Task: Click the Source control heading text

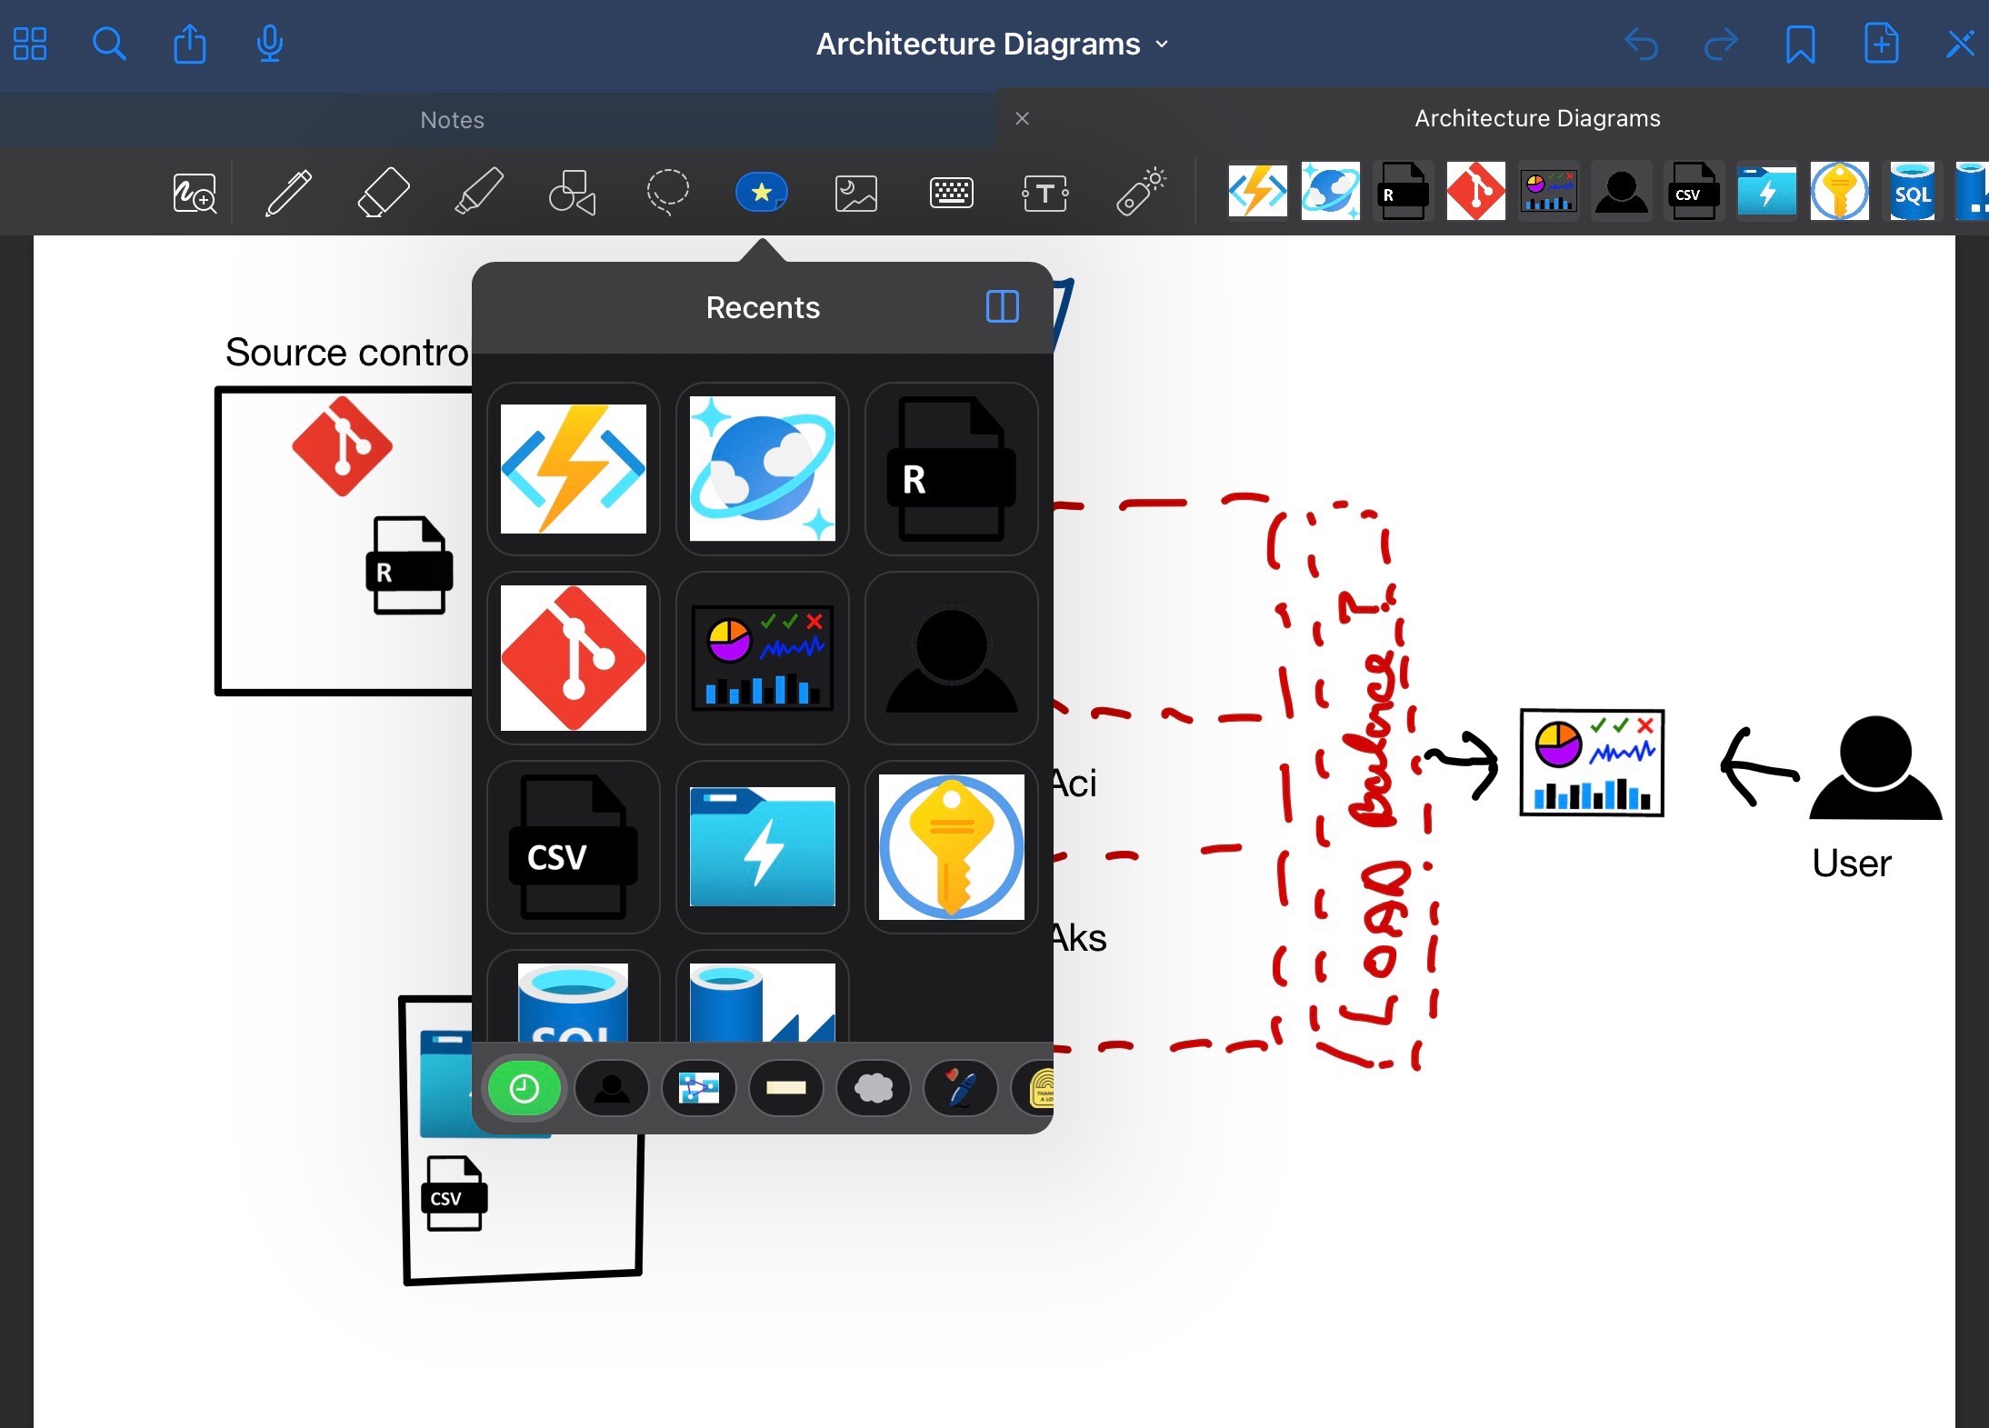Action: [347, 352]
